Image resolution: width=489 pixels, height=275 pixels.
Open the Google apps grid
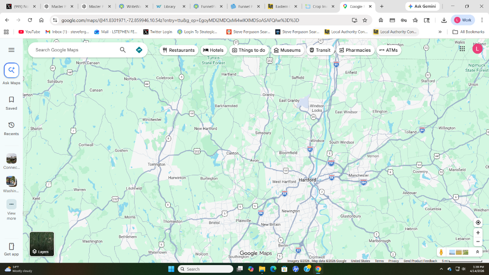tap(462, 49)
